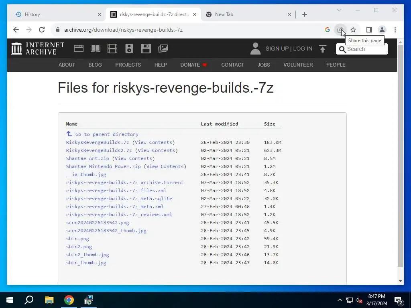Image resolution: width=411 pixels, height=308 pixels.
Task: Open __ia_thumb.jpg link
Action: (86, 174)
